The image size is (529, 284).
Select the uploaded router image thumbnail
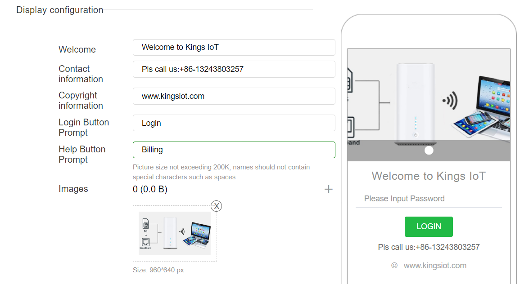tap(174, 234)
